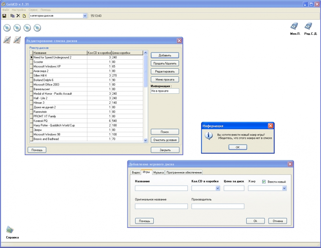The image size is (321, 248).
Task: Click the Продать/Удалить button
Action: [x=165, y=63]
